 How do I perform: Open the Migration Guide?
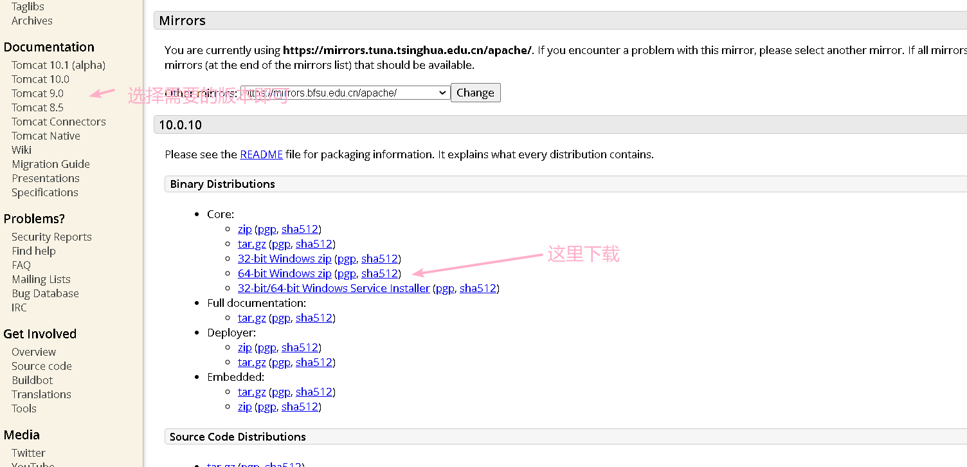click(51, 164)
